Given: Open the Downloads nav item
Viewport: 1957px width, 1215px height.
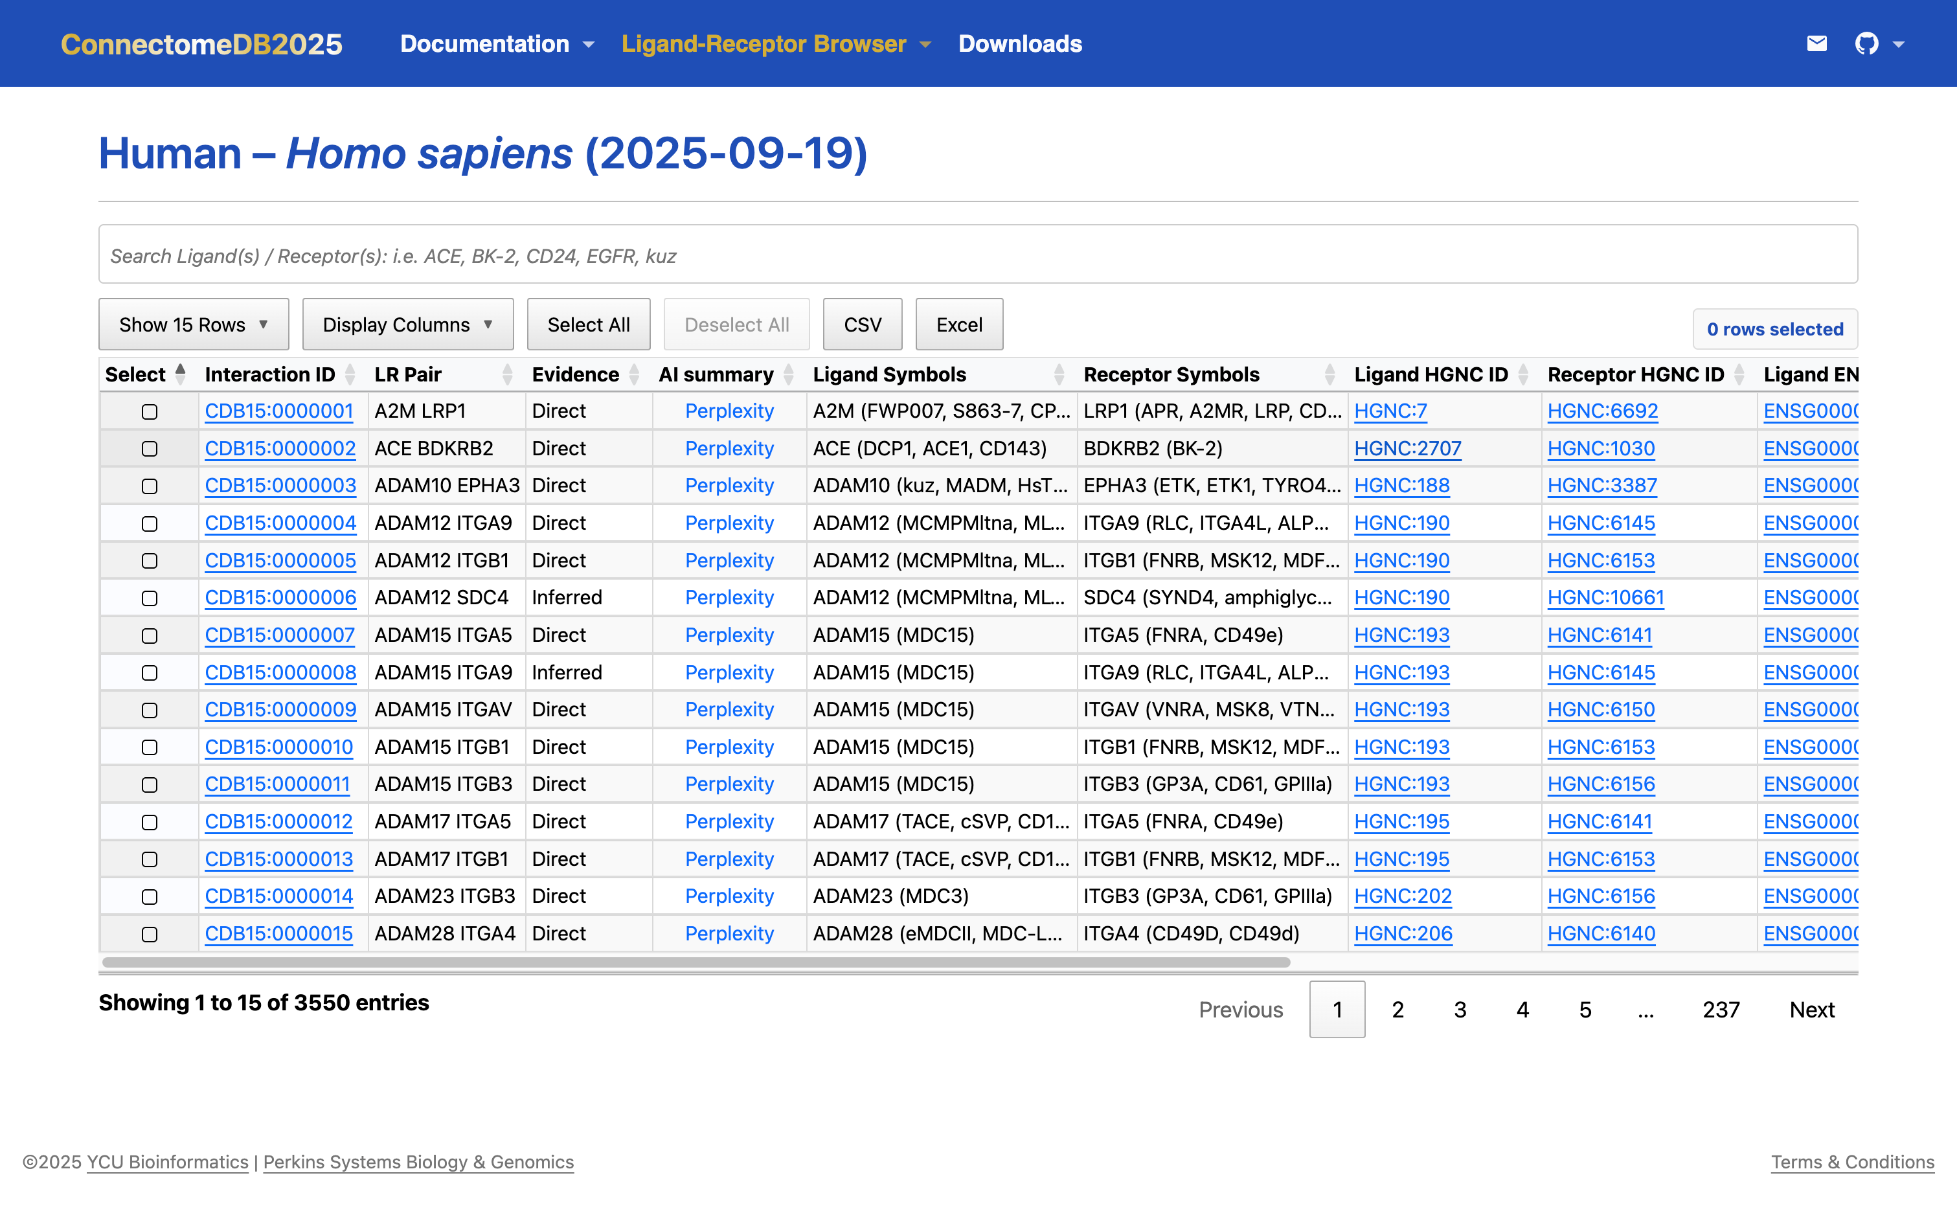Looking at the screenshot, I should point(1019,43).
